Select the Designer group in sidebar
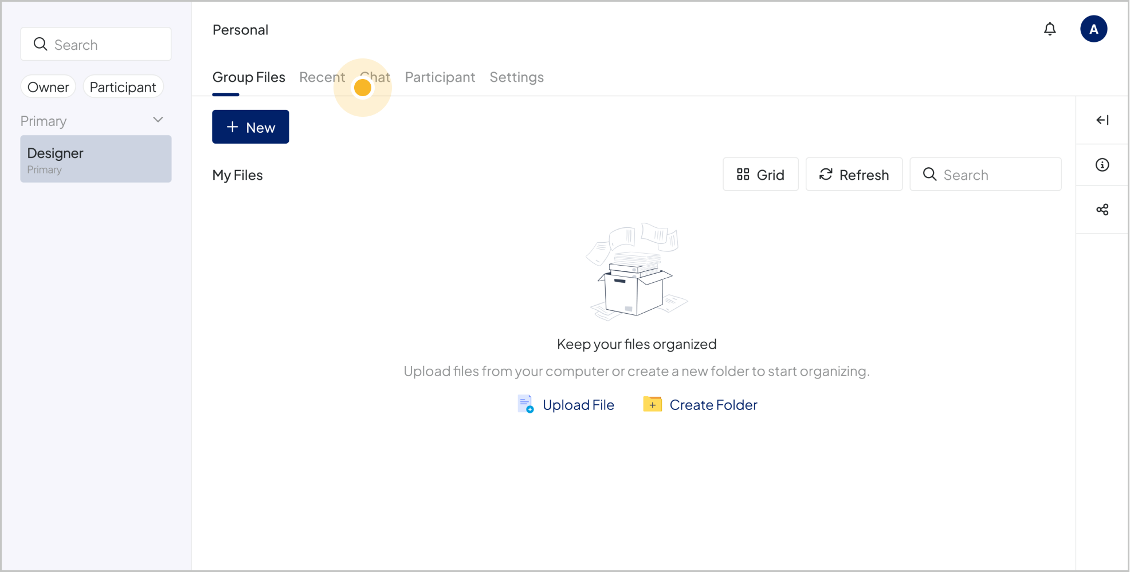 click(x=96, y=159)
